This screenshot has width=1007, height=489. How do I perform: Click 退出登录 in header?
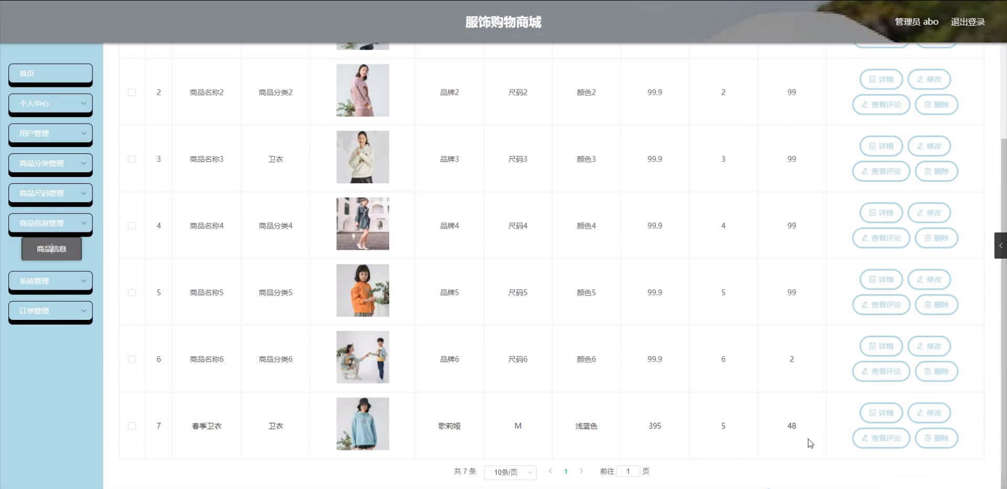(x=968, y=22)
